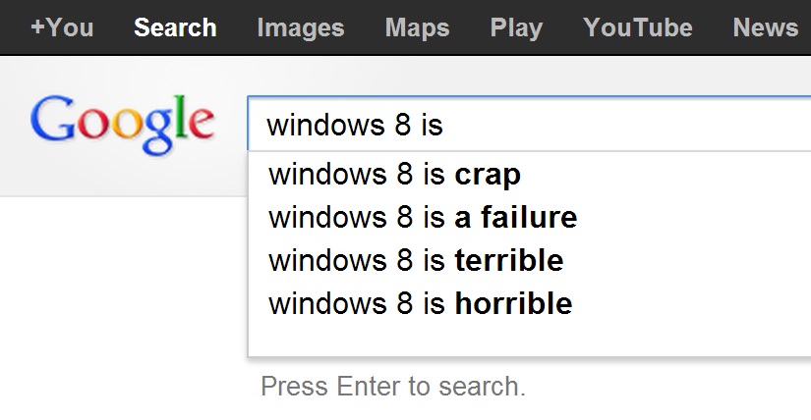The width and height of the screenshot is (811, 420).
Task: Click the typed text "windows 8 is"
Action: coord(356,126)
